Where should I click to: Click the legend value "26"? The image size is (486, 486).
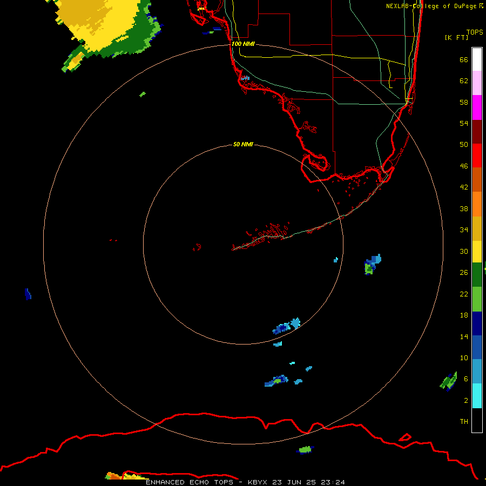pyautogui.click(x=464, y=273)
